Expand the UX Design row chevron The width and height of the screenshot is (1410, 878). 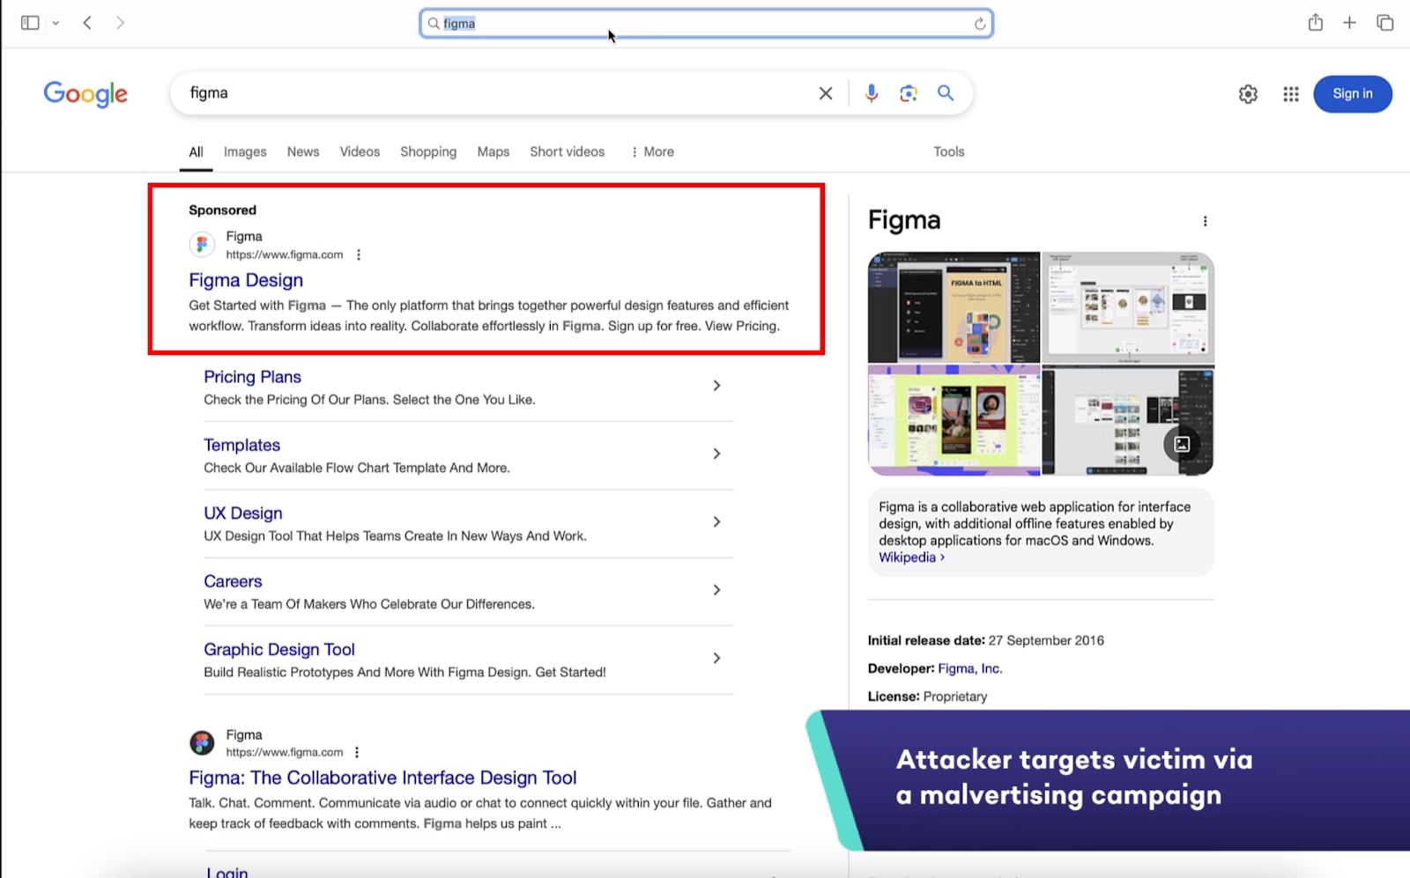[716, 522]
